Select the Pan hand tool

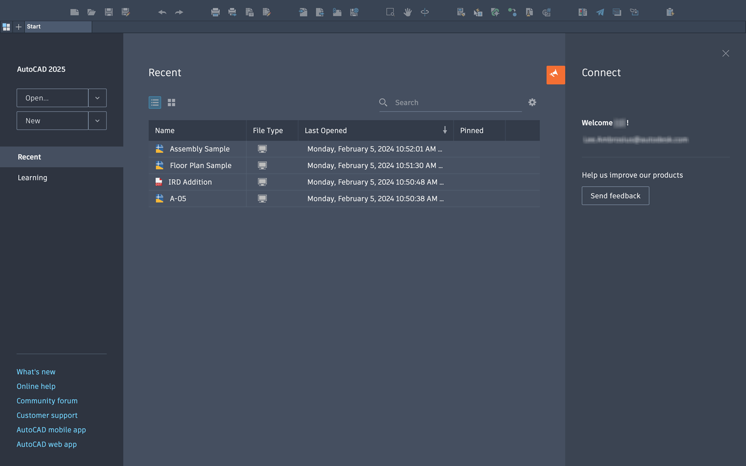coord(408,12)
